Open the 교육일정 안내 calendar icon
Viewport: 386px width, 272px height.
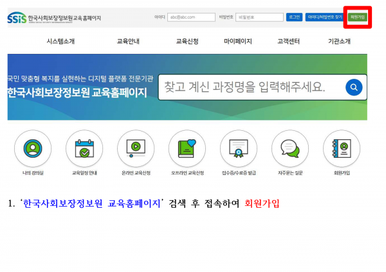tap(84, 149)
